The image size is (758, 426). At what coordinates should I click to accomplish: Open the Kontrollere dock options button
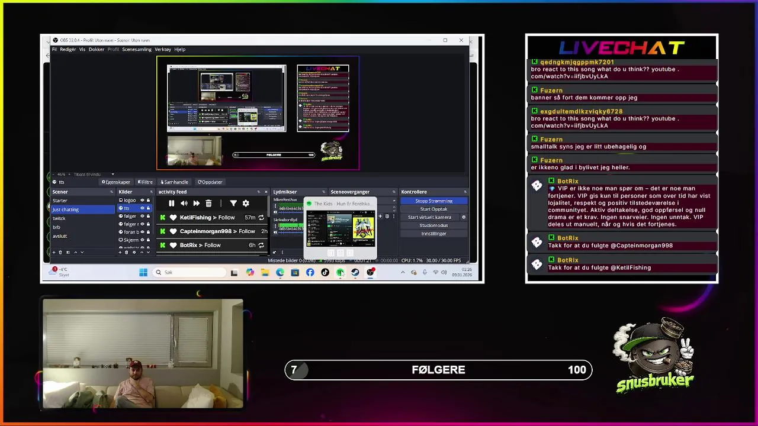[465, 192]
